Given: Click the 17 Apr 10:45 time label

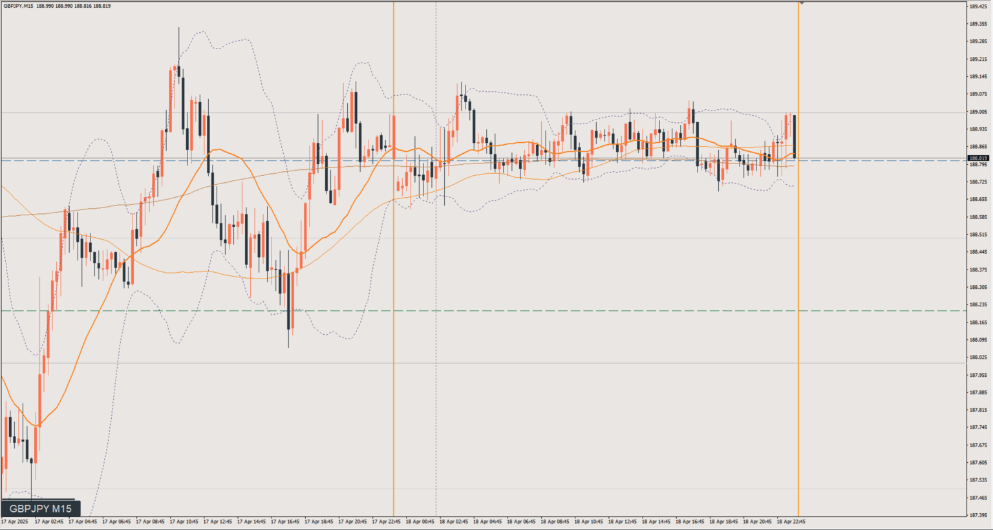Looking at the screenshot, I should click(184, 522).
